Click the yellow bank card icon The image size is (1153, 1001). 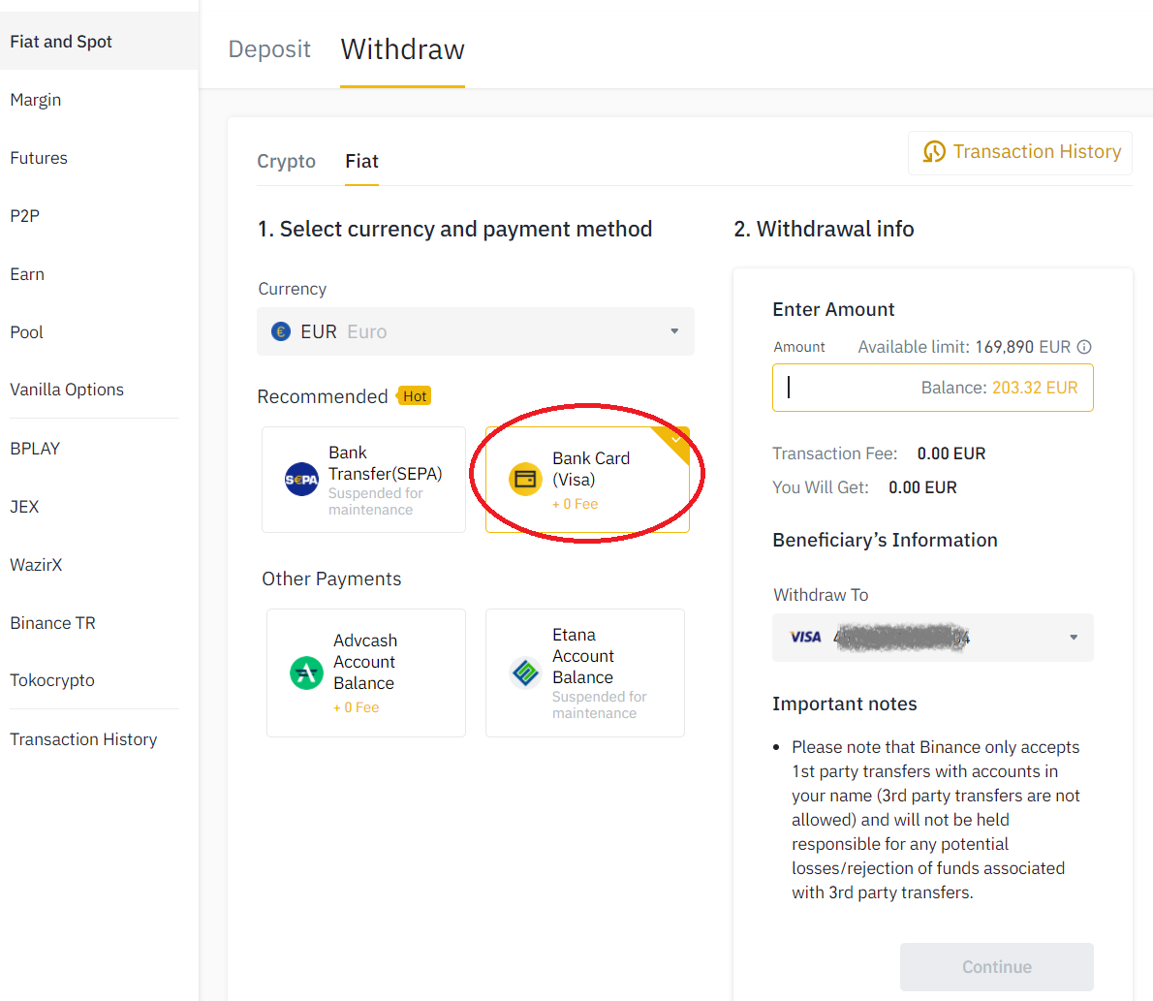[525, 480]
